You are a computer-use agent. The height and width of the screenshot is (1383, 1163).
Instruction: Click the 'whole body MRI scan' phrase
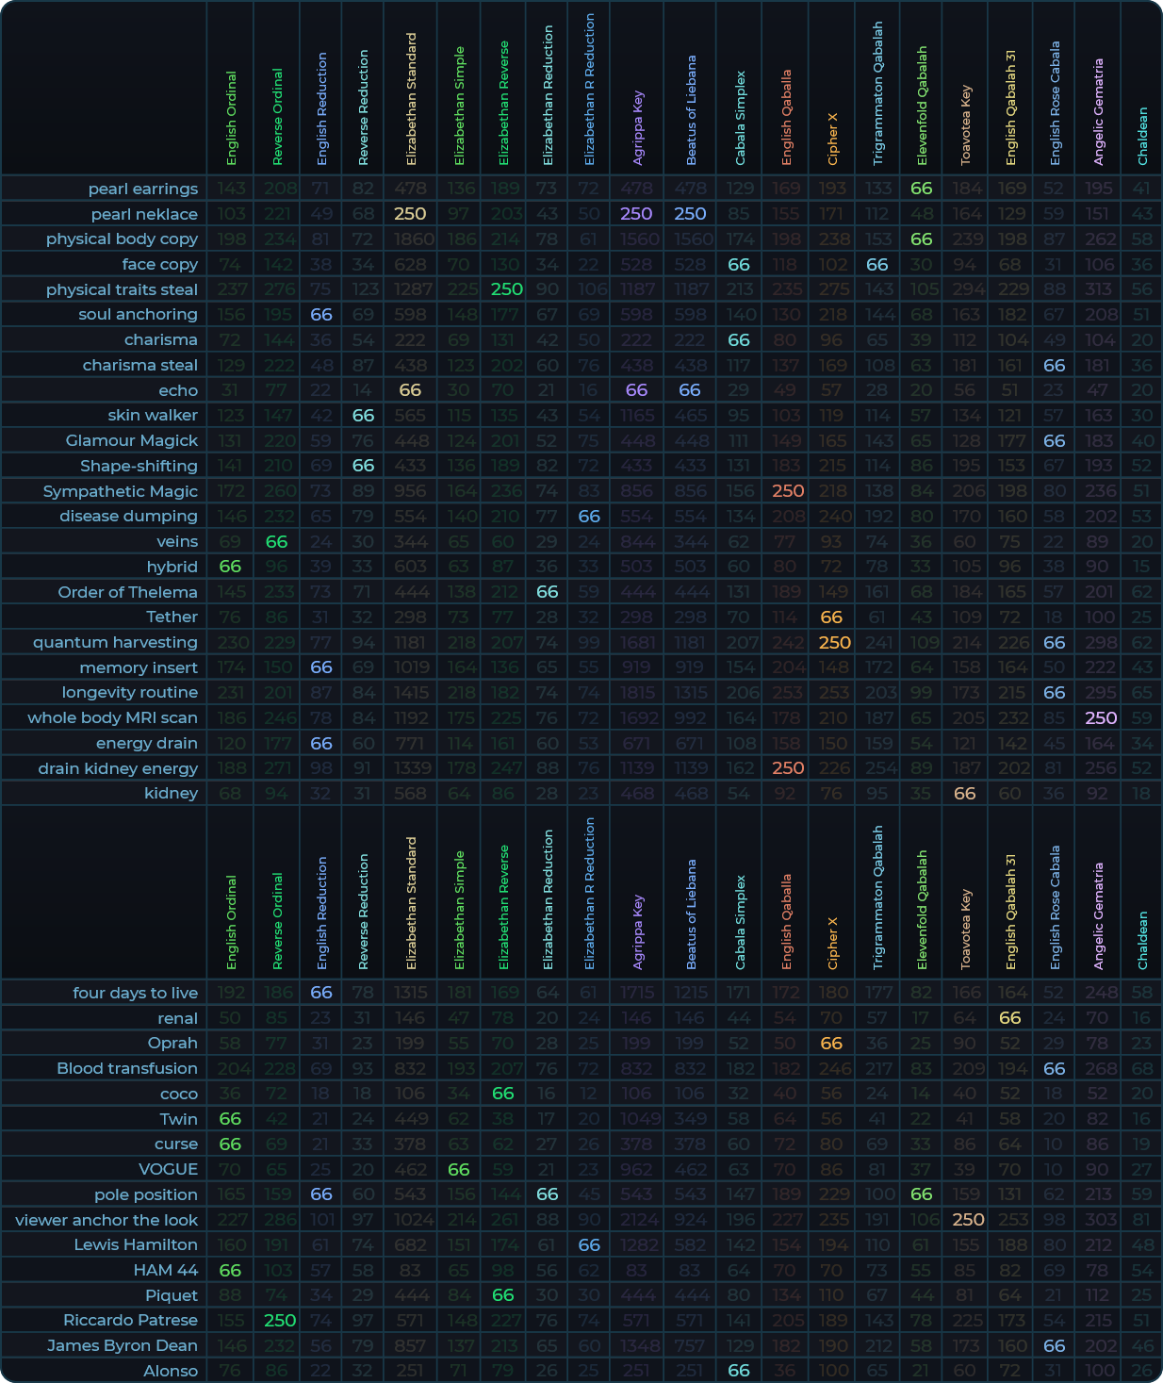pos(112,717)
